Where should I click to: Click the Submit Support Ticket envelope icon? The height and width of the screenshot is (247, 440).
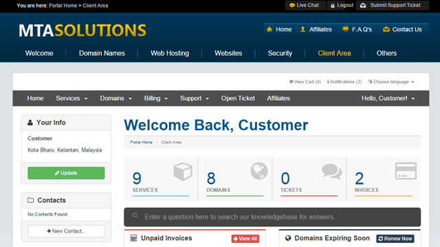(x=363, y=5)
